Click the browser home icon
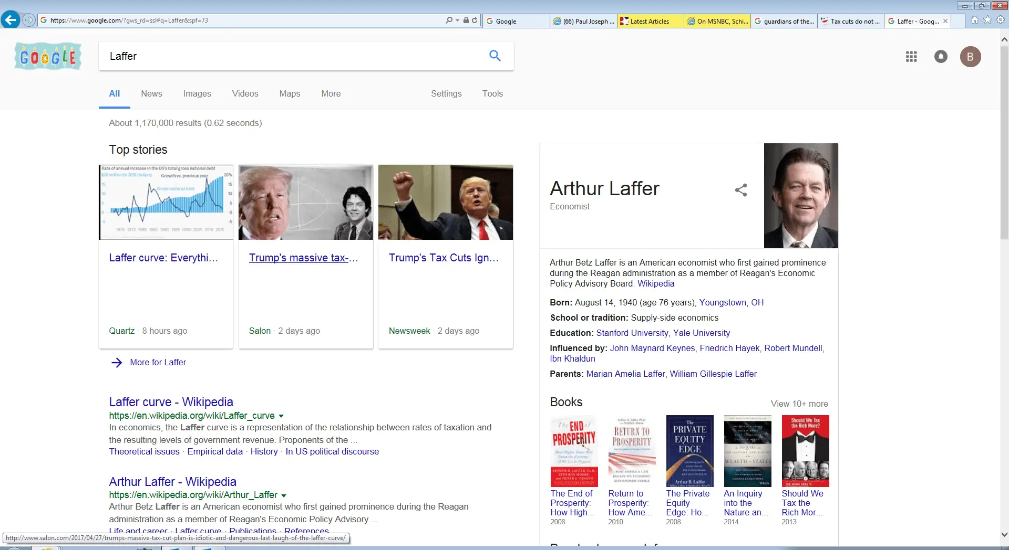 [975, 20]
